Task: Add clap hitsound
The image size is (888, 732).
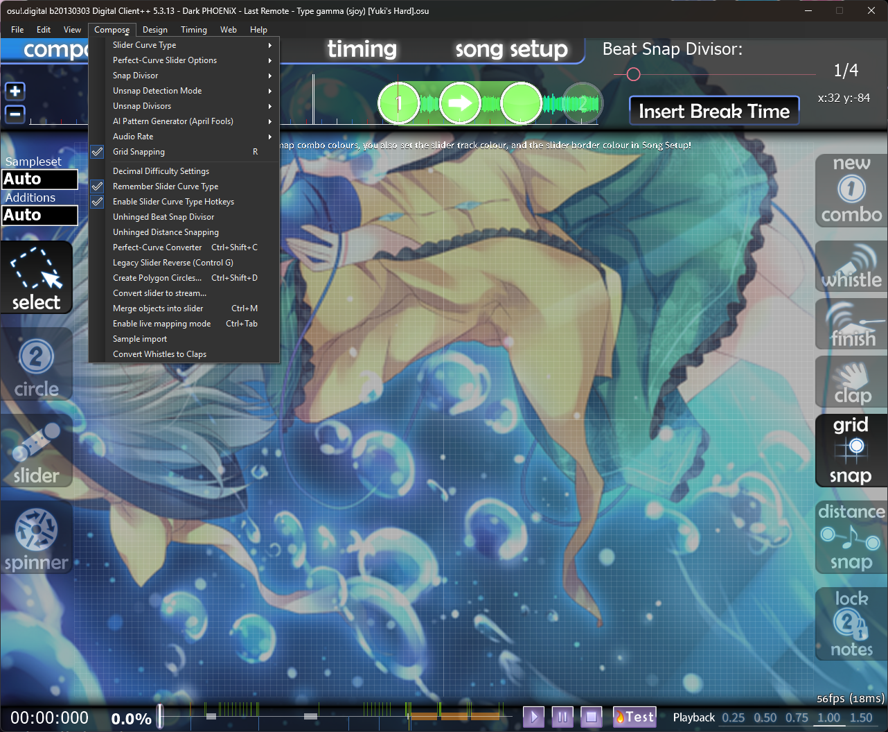Action: coord(851,382)
